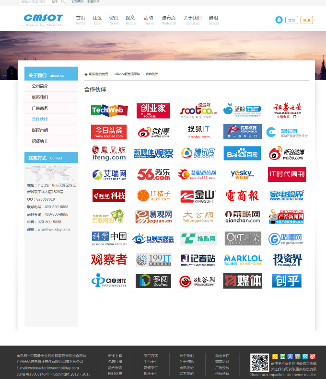Open the sootoo partner logo
This screenshot has height=379, width=326.
tap(198, 110)
